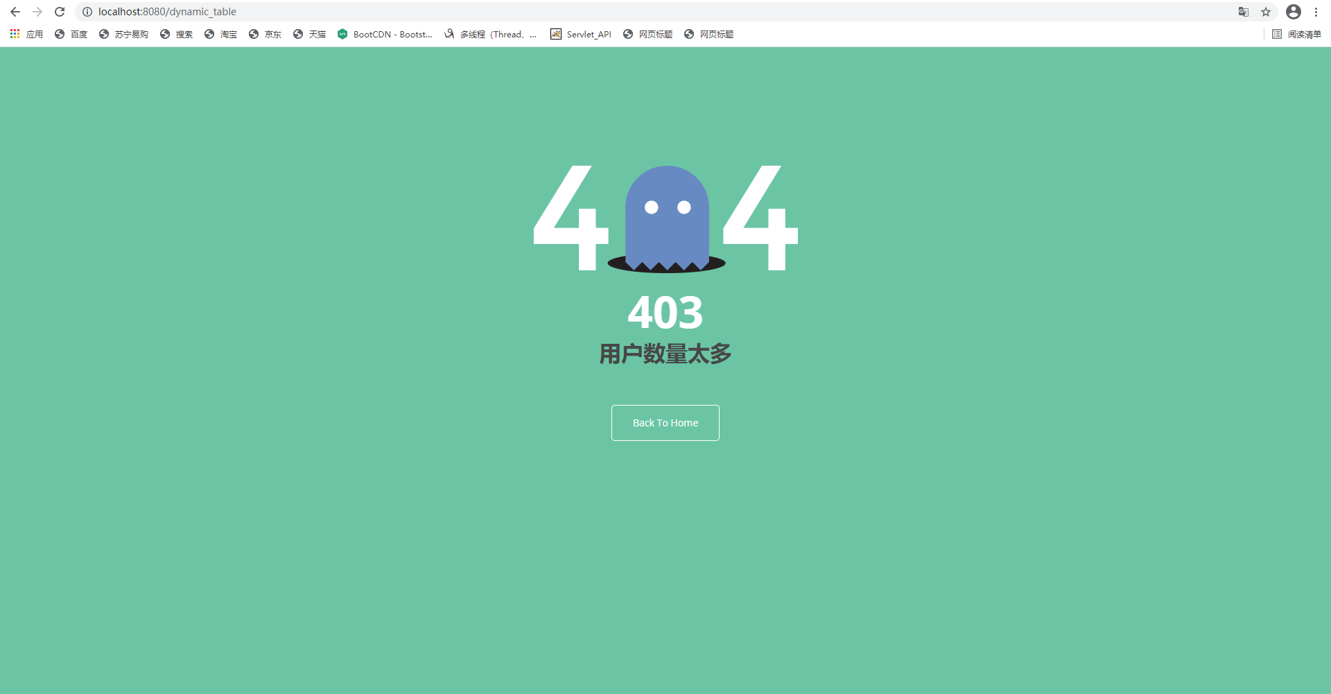The height and width of the screenshot is (694, 1331).
Task: Open the 应用 apps shortcut
Action: [x=26, y=34]
